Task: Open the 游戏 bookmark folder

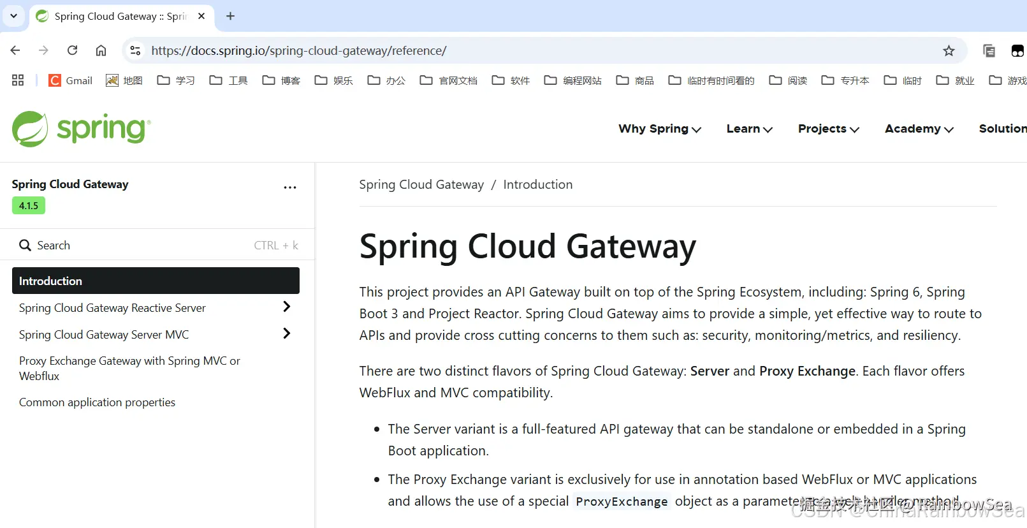Action: click(x=1008, y=80)
